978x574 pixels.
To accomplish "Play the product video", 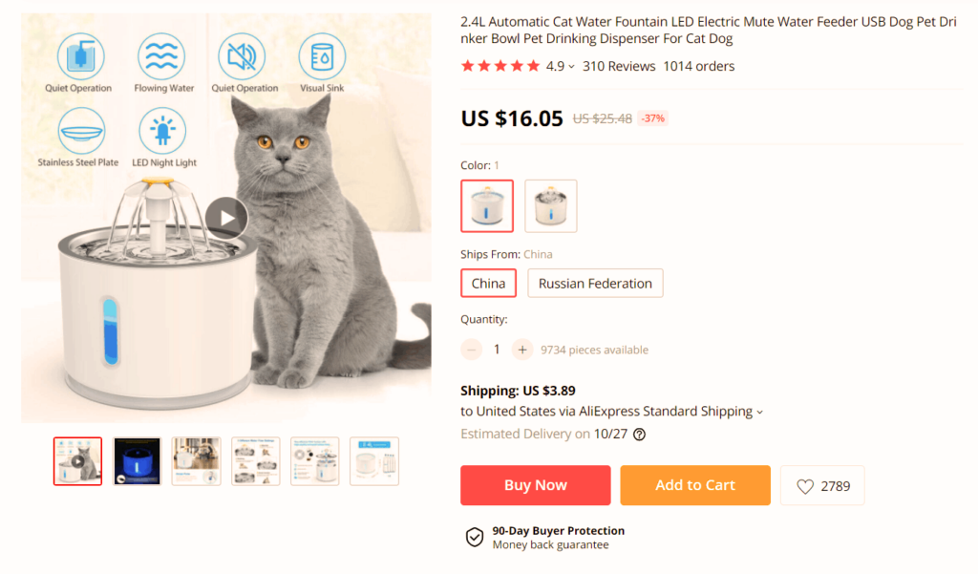I will [x=226, y=217].
